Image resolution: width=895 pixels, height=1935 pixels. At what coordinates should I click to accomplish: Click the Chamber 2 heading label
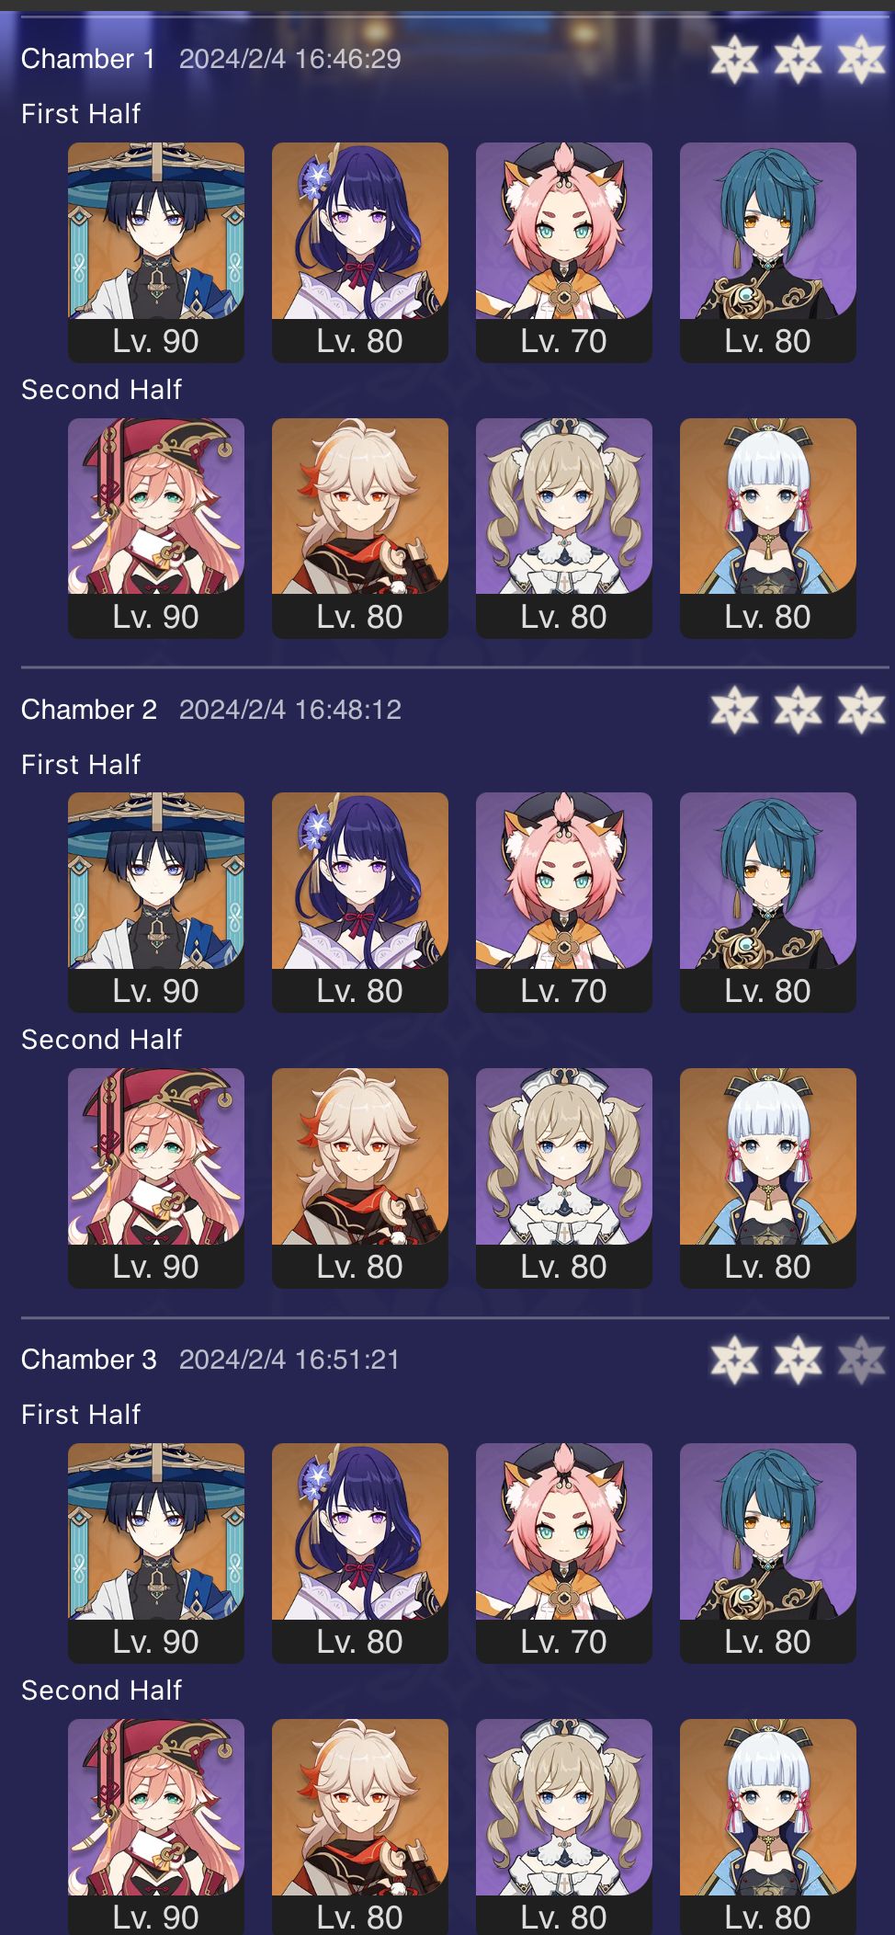89,710
